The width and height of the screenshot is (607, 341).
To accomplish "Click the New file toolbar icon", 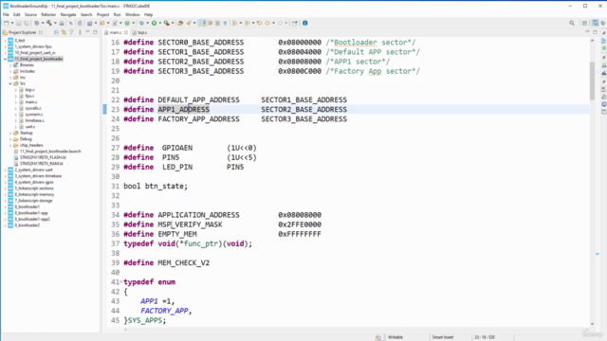I will 7,23.
